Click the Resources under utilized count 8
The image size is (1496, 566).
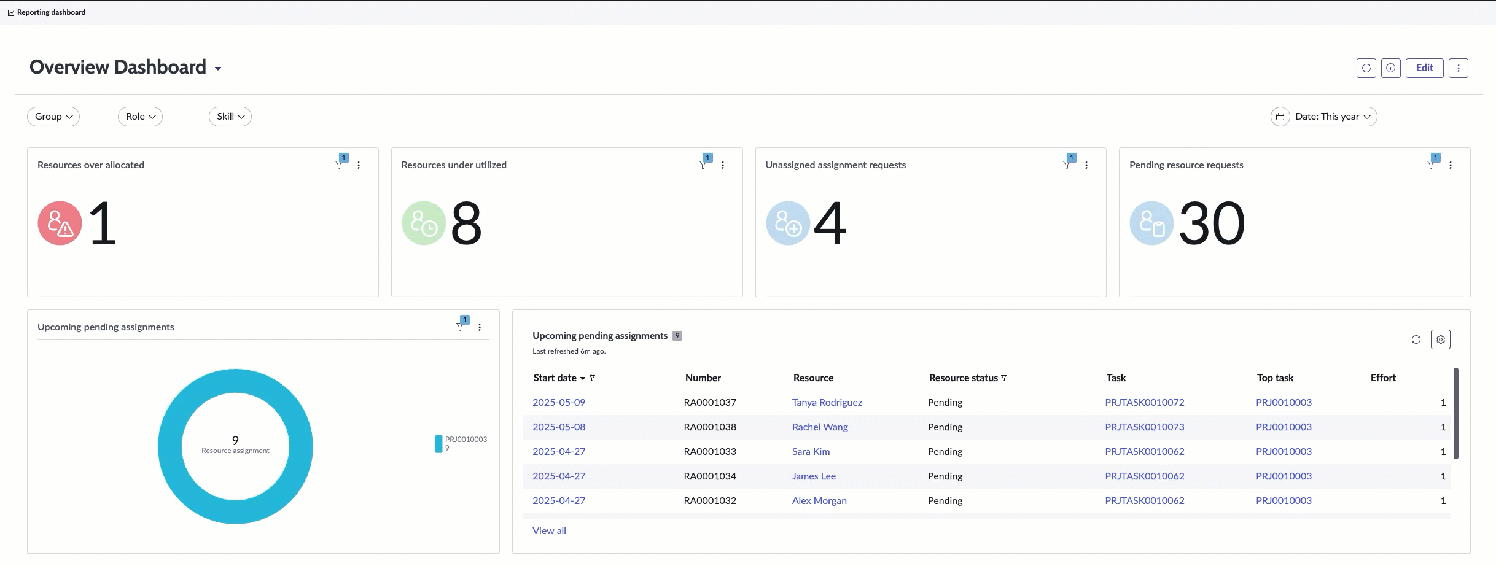(x=466, y=223)
